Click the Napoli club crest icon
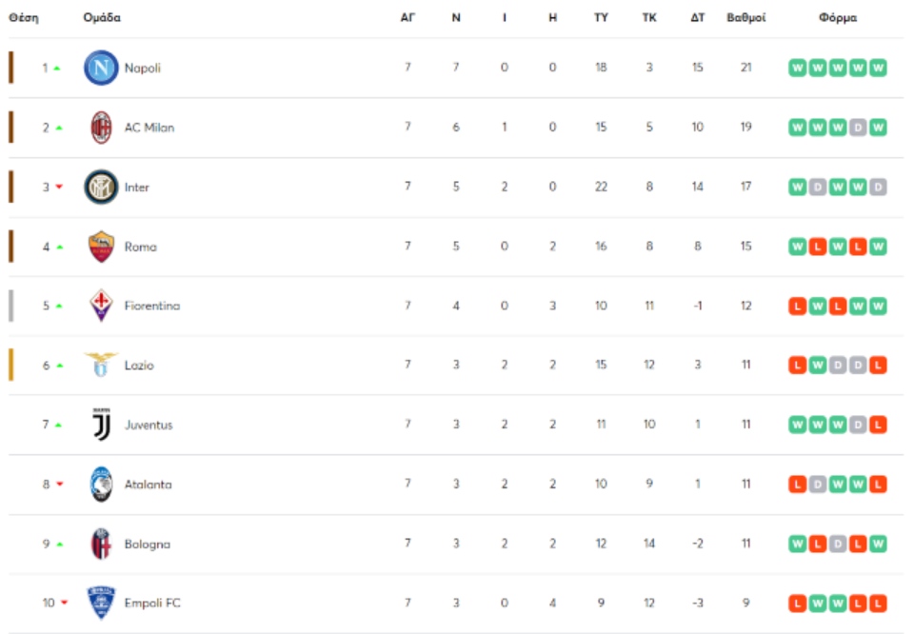Image resolution: width=914 pixels, height=634 pixels. (x=101, y=68)
